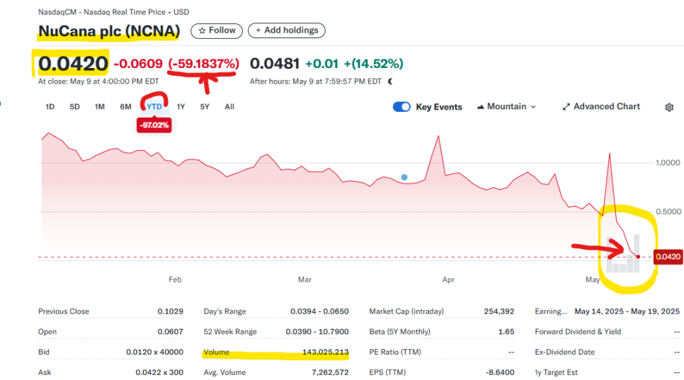Screen dimensions: 684x380
Task: Click the -59.1837% daily change figure
Action: (x=204, y=64)
